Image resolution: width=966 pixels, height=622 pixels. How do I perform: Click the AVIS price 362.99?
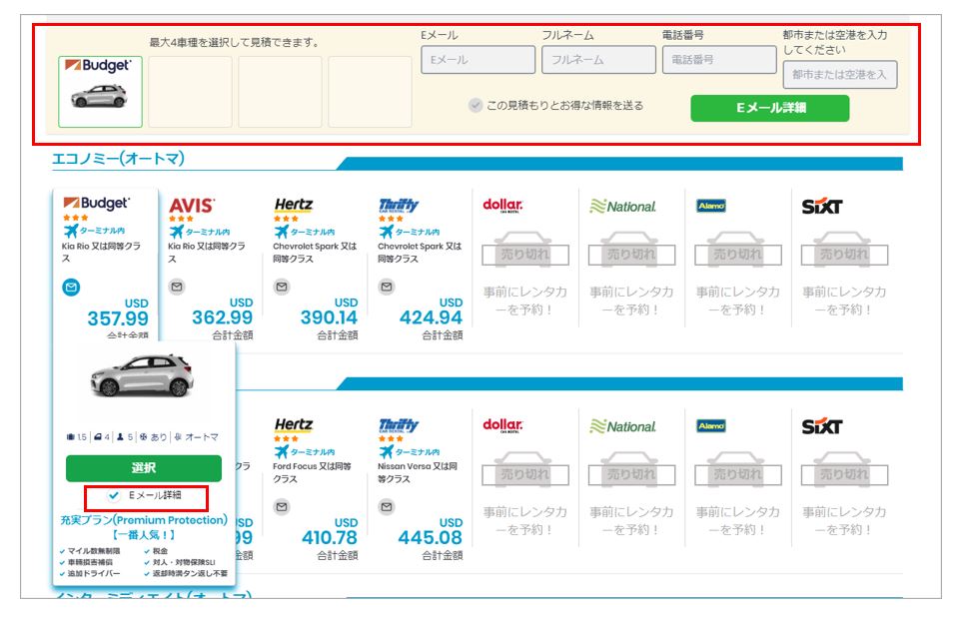point(223,317)
